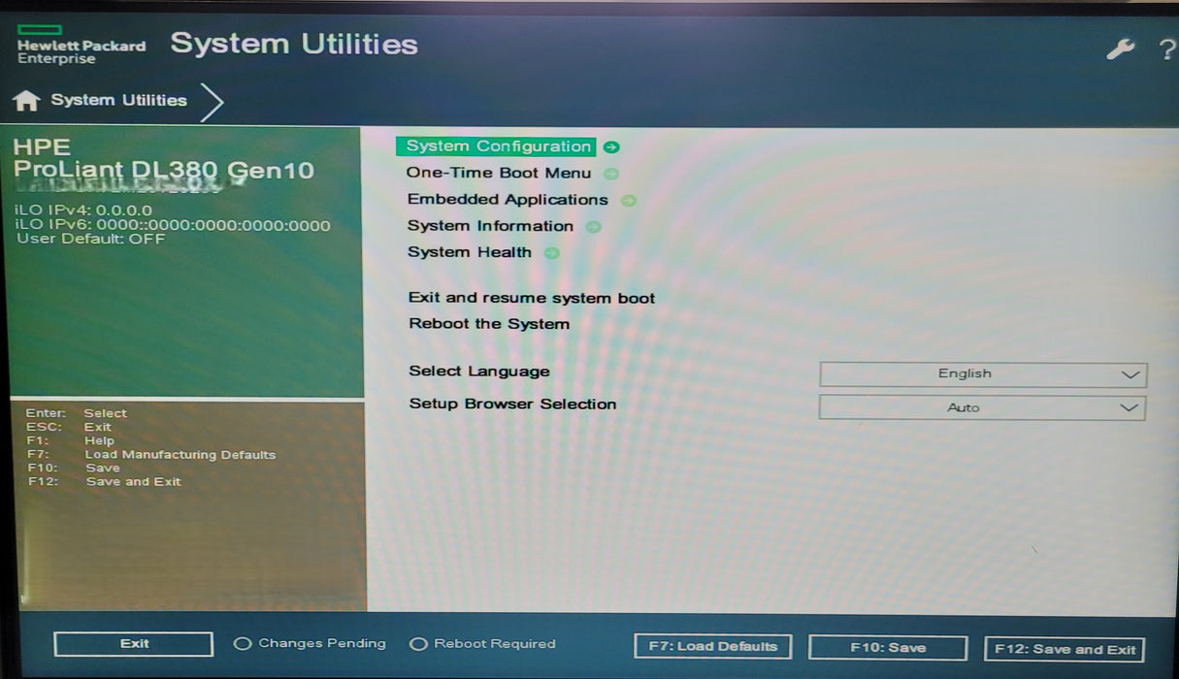1179x679 pixels.
Task: Click the iLO IPv4: 0.0.0.0 text
Action: (83, 210)
